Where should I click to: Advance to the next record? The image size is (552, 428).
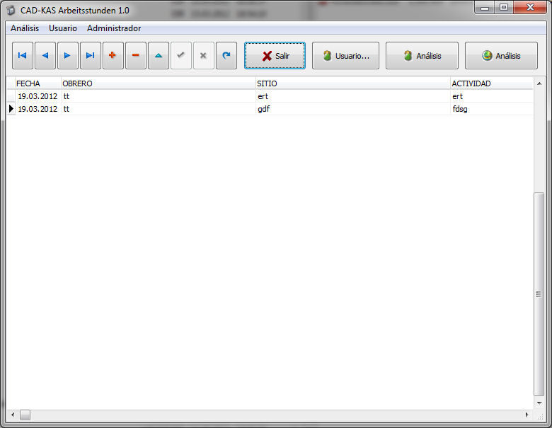point(68,55)
